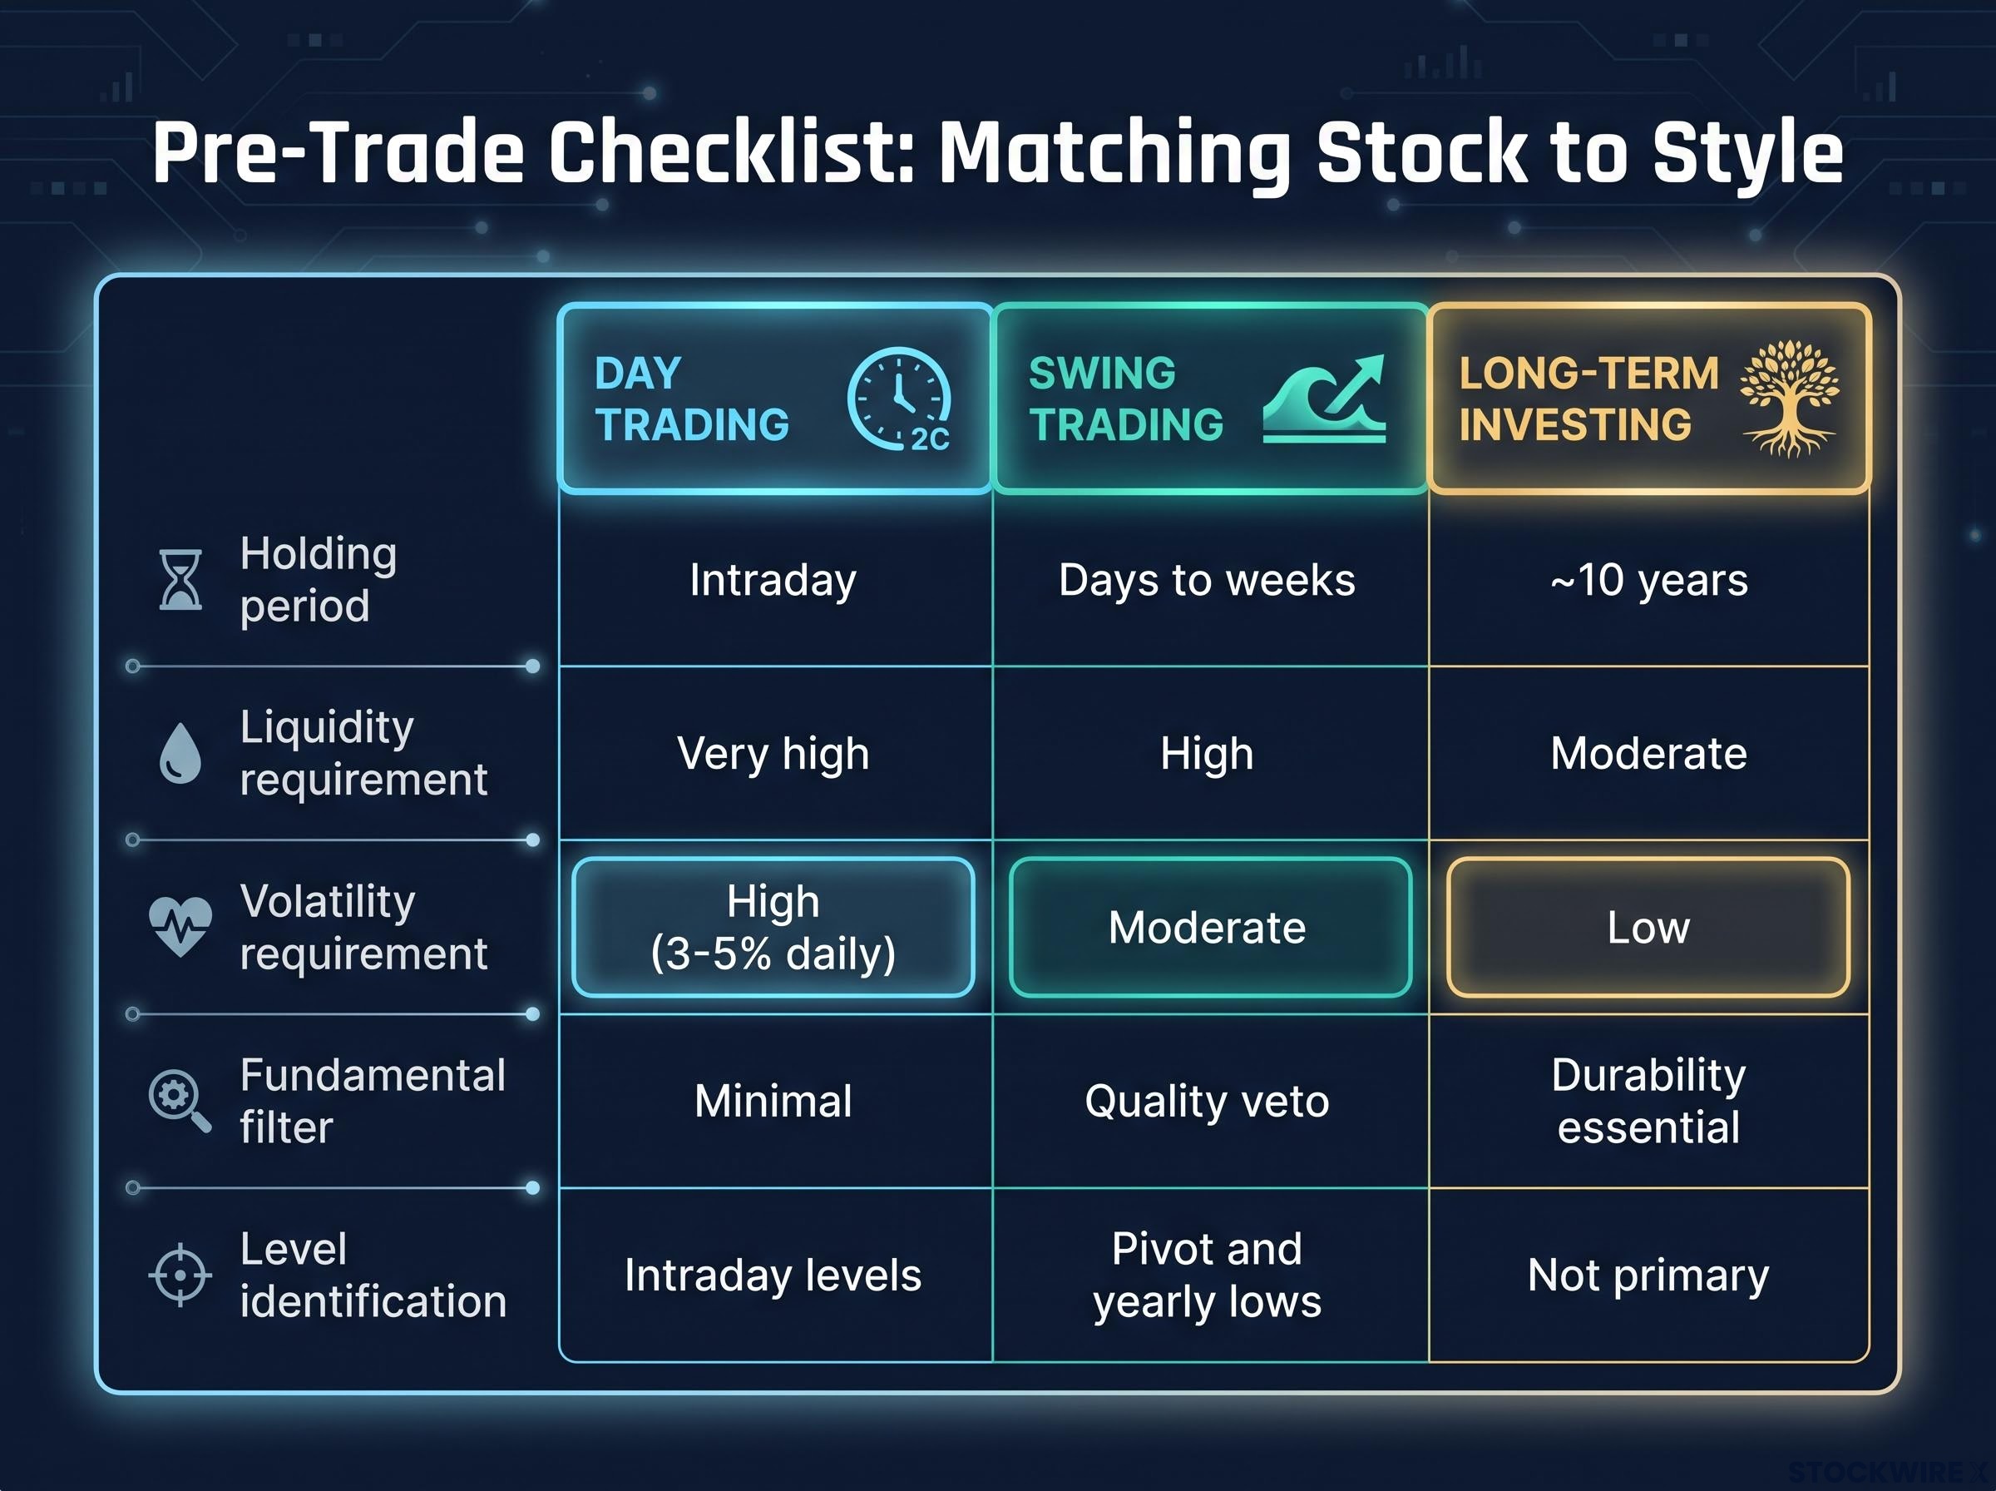Screen dimensions: 1996x1491
Task: Select the hourglass icon beside Holding period
Action: [x=180, y=579]
